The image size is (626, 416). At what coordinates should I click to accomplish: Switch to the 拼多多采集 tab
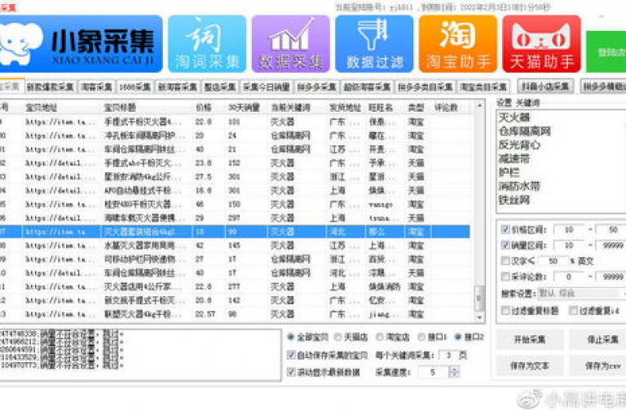(316, 86)
